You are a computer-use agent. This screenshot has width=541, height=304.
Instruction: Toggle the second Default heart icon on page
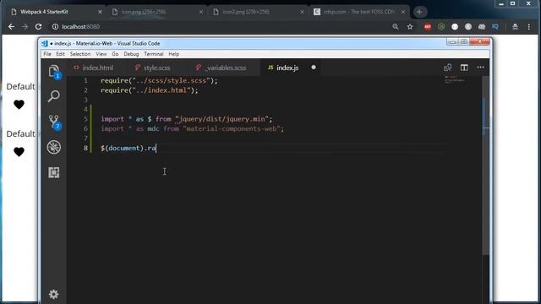pos(19,152)
